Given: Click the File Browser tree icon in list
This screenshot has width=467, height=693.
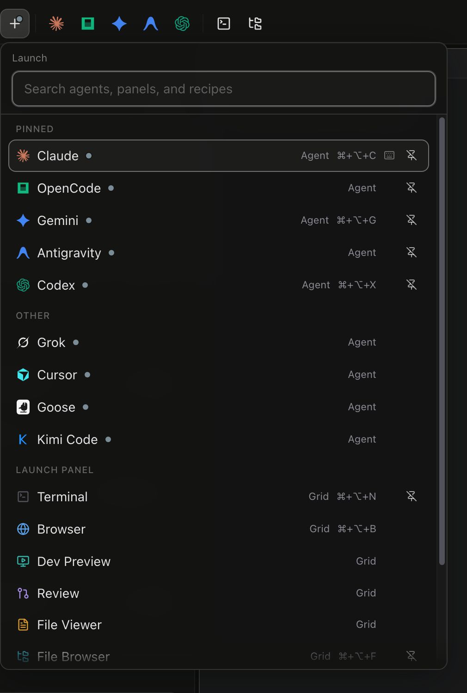Looking at the screenshot, I should coord(23,656).
